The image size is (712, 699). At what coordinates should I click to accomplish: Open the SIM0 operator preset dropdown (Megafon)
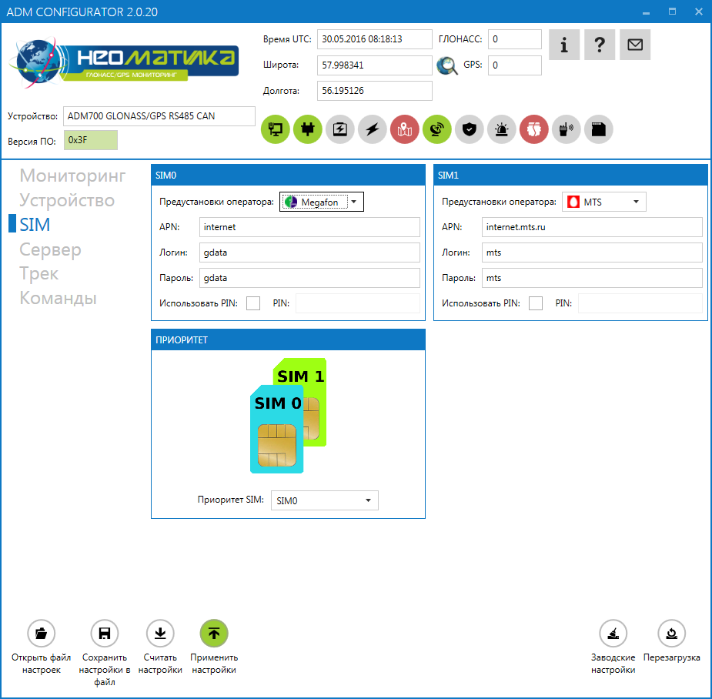[321, 202]
